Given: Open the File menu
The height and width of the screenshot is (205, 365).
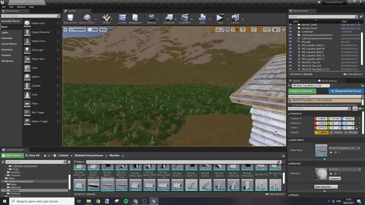Looking at the screenshot, I should click(x=4, y=7).
